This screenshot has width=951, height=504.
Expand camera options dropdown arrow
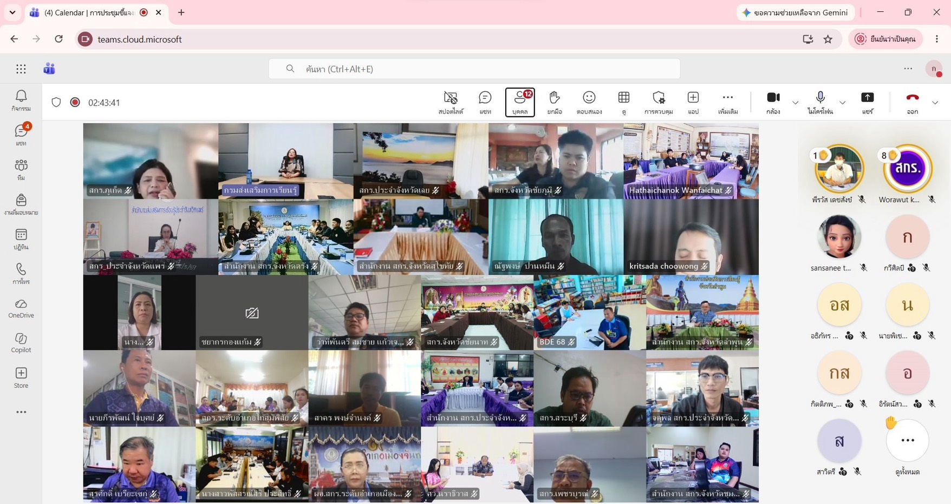pyautogui.click(x=795, y=103)
